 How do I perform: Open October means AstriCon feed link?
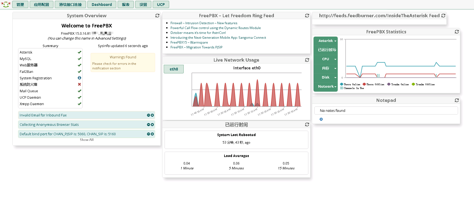point(198,33)
